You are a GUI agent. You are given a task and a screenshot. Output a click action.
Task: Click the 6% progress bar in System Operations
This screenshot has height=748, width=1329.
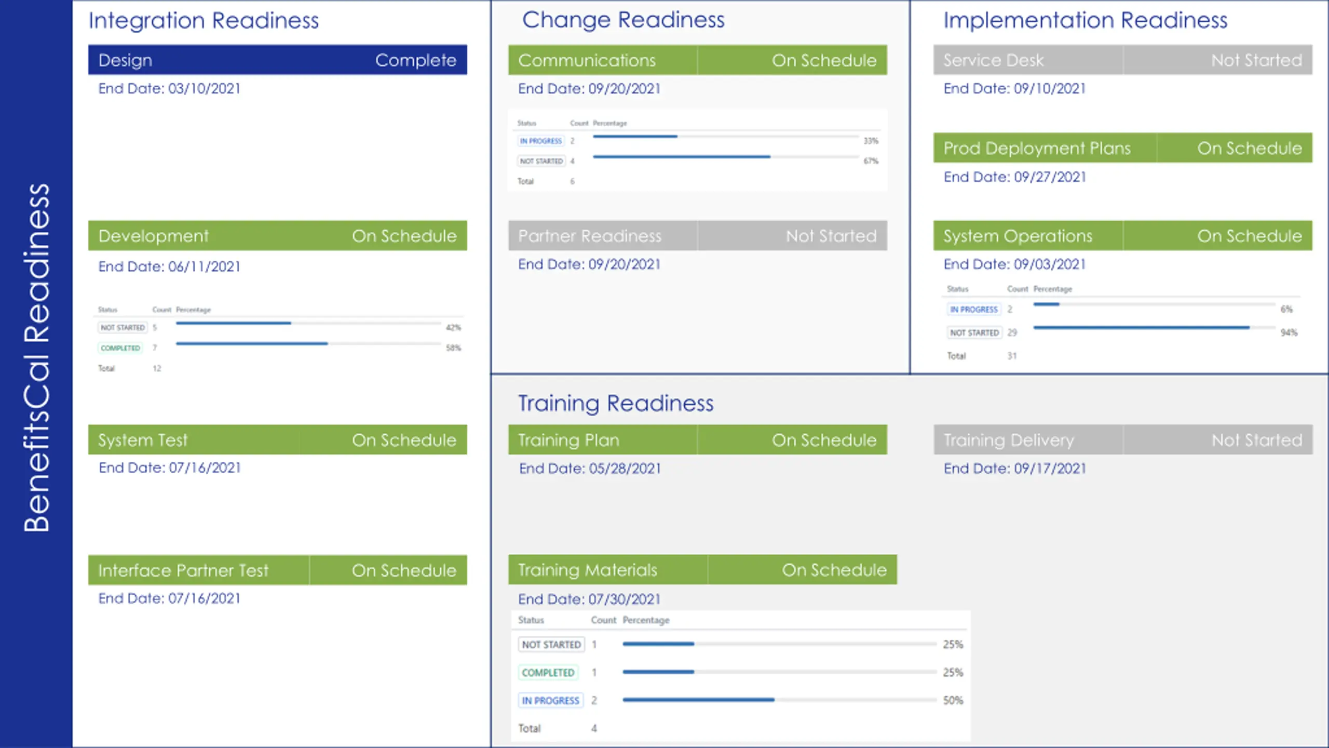coord(1154,304)
